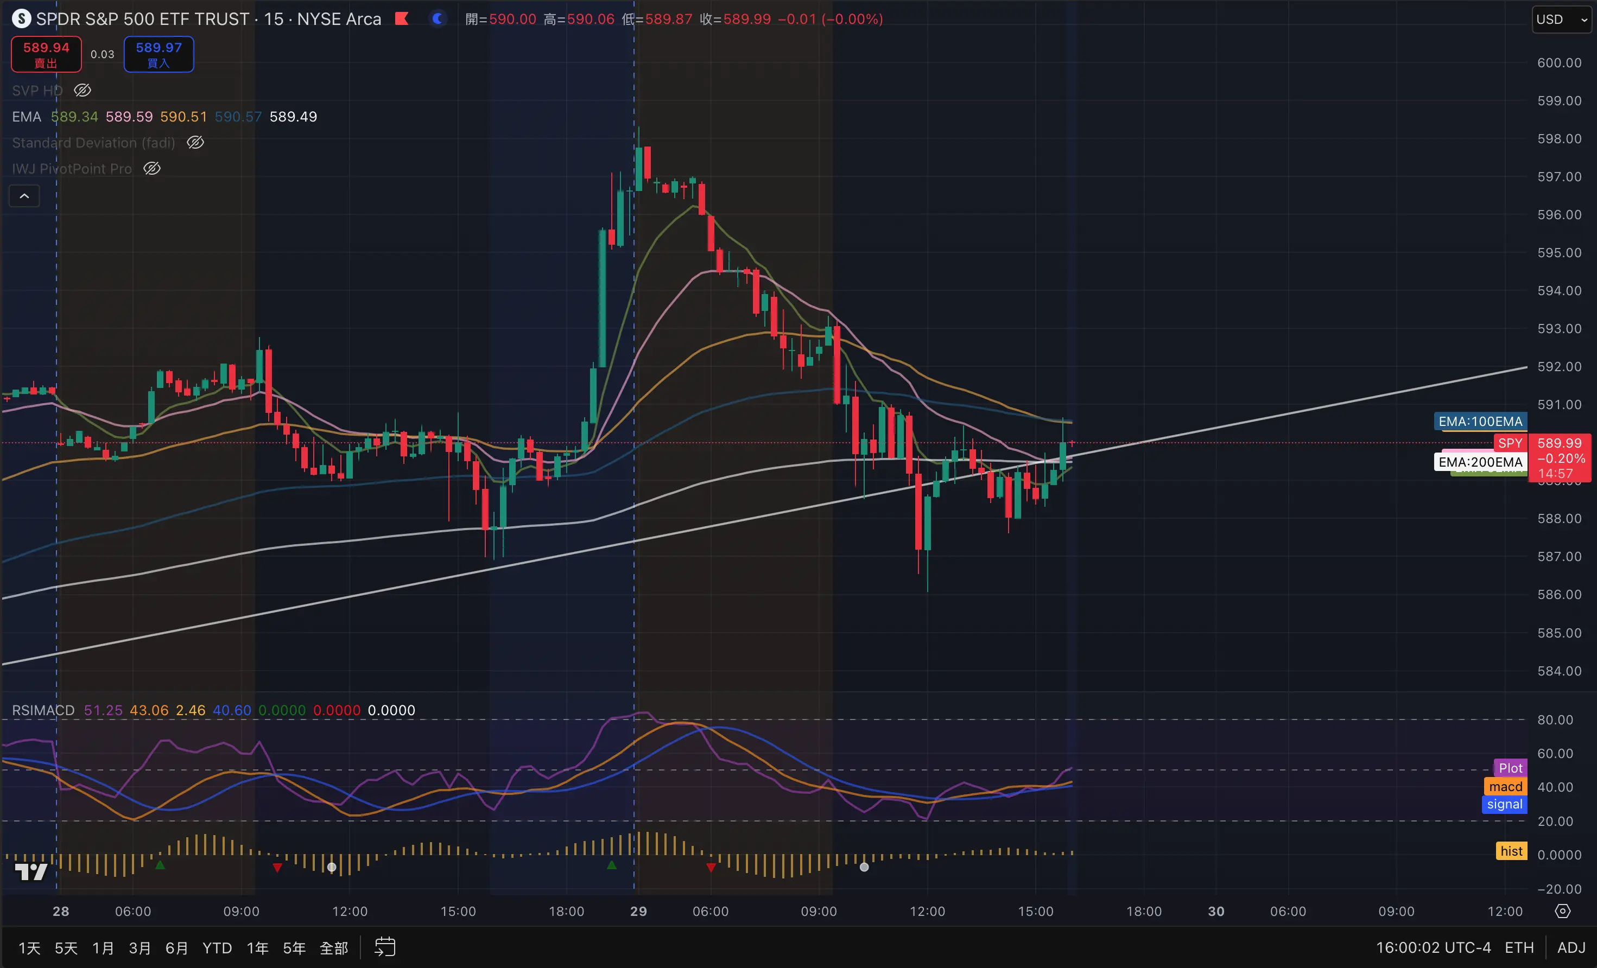The image size is (1597, 968).
Task: Click the red down-arrow signal near 06:00 on 29
Action: pos(711,868)
